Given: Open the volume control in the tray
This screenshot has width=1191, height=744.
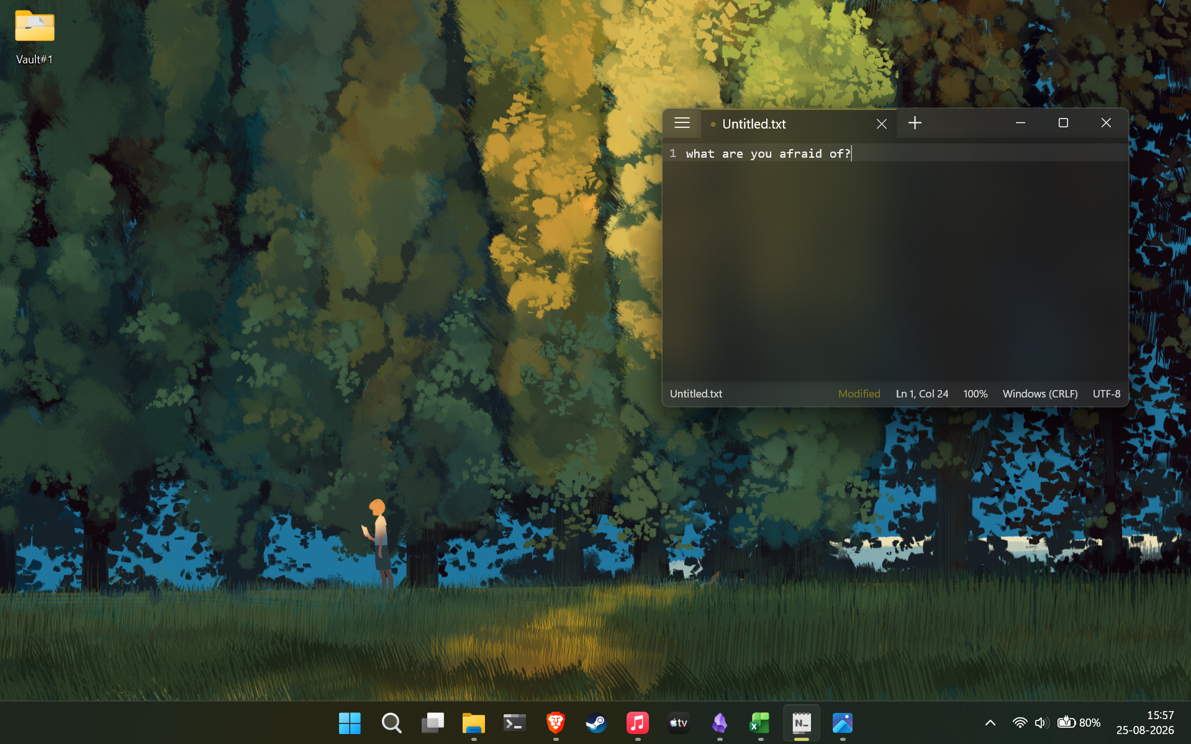Looking at the screenshot, I should (1041, 723).
